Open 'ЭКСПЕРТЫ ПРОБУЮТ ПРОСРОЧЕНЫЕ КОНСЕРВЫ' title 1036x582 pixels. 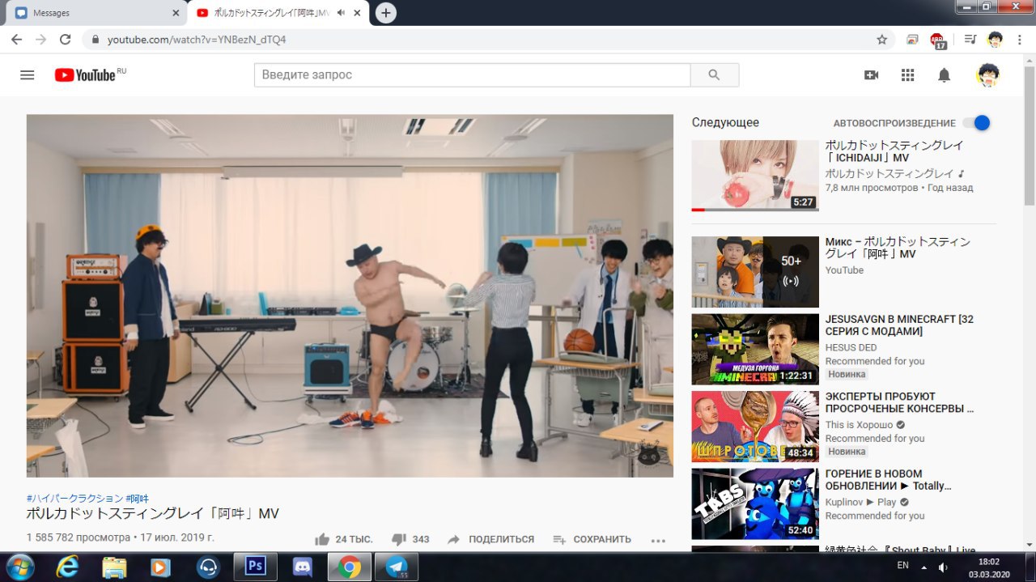pos(899,402)
